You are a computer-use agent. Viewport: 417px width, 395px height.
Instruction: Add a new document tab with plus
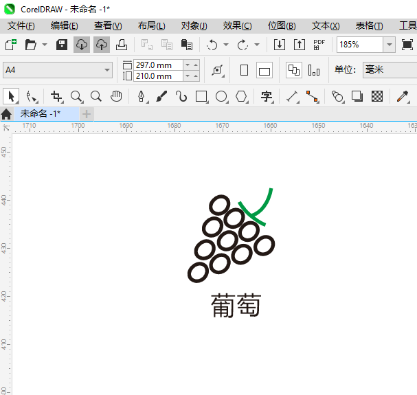click(x=87, y=114)
